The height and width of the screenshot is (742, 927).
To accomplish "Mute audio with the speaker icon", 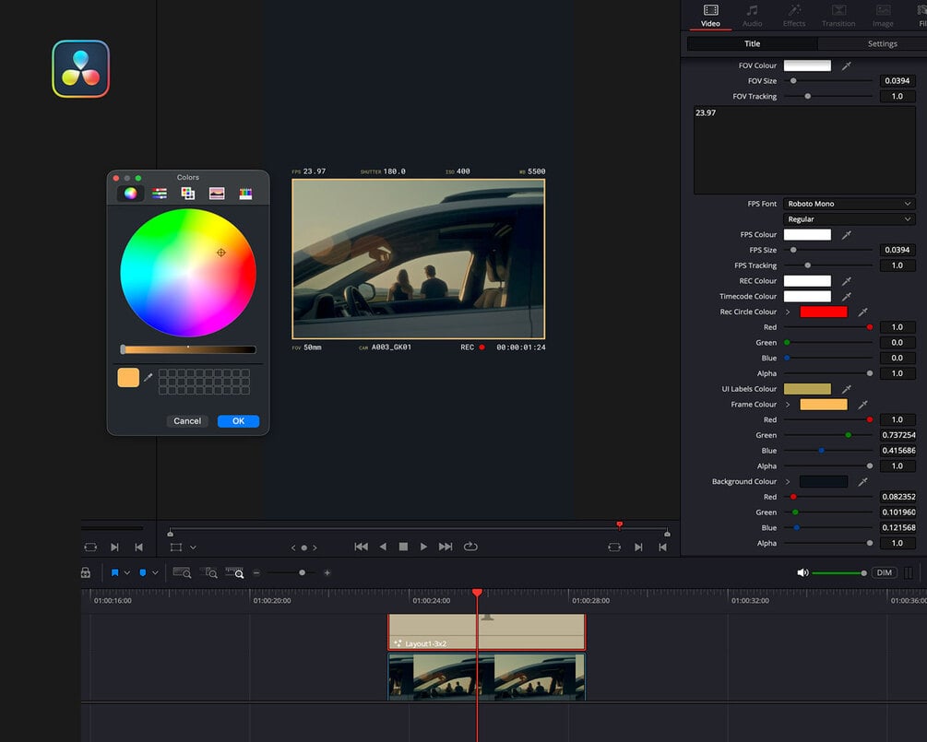I will 802,572.
